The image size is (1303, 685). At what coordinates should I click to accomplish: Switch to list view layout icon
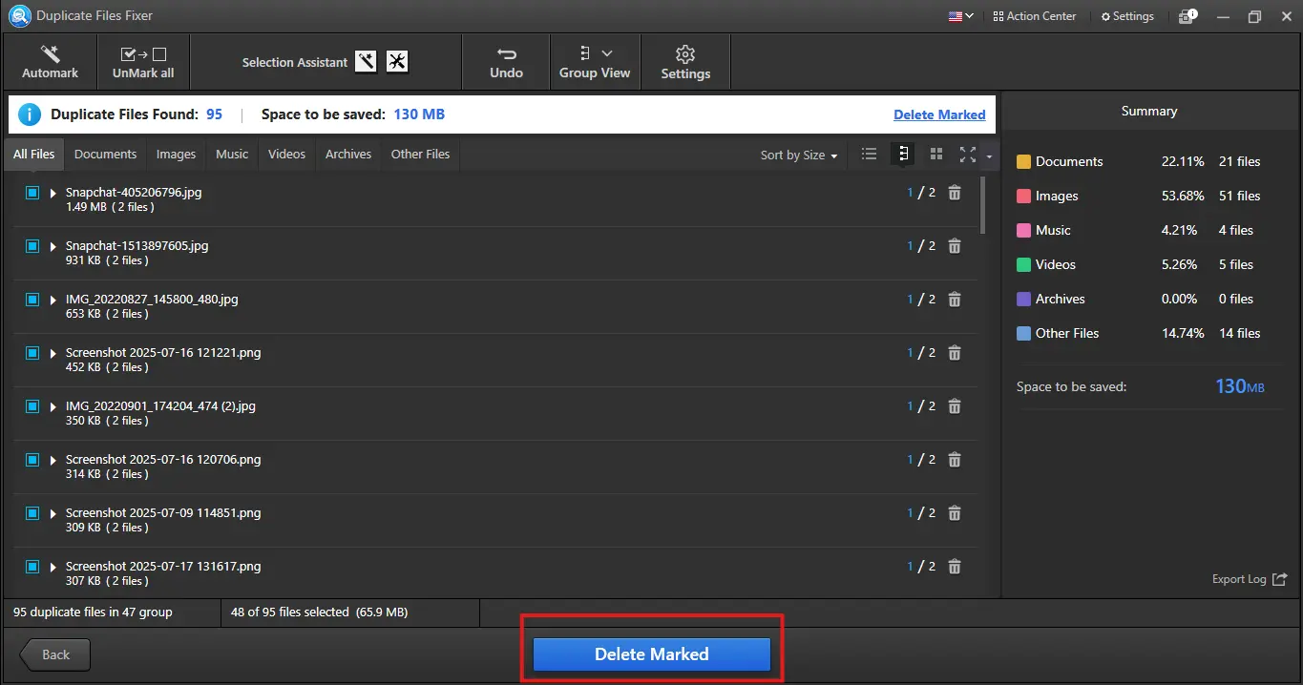pos(869,155)
